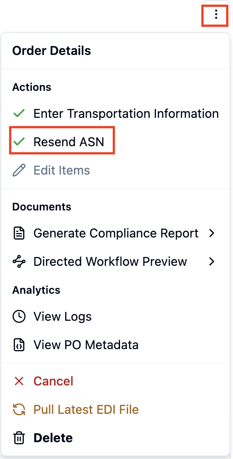Click the clock icon beside View Logs
Viewport: 233px width, 459px height.
19,316
